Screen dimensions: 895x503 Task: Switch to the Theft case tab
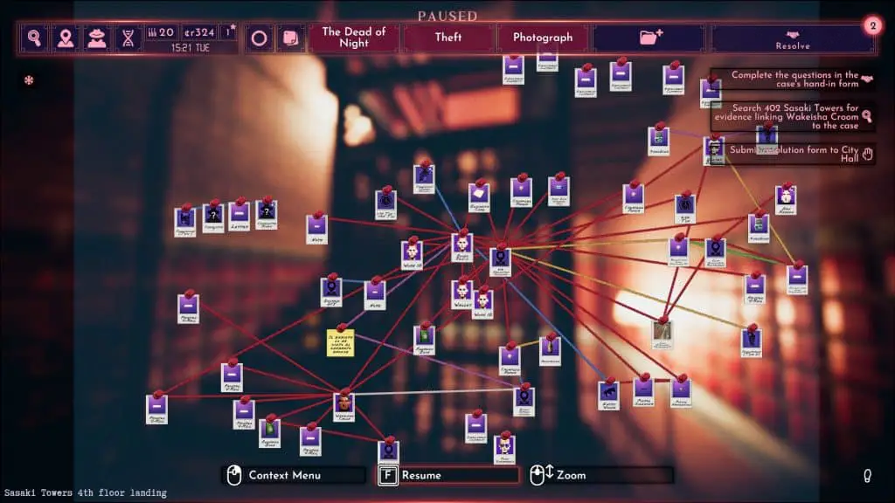click(448, 37)
